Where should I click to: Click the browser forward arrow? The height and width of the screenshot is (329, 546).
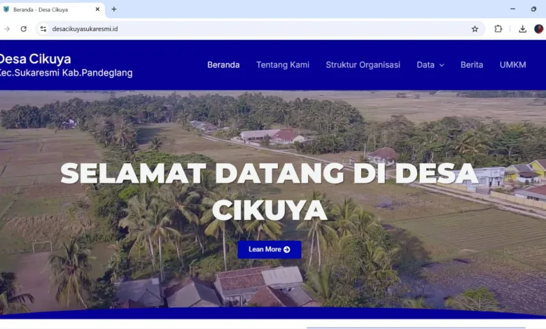click(7, 29)
